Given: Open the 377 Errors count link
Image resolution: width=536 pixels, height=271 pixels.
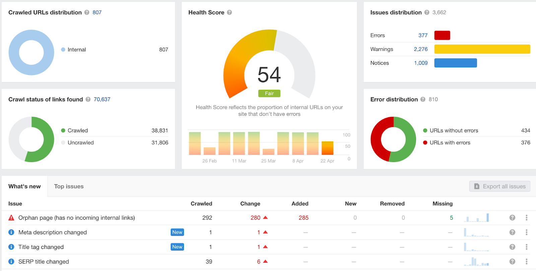Looking at the screenshot, I should pos(423,36).
